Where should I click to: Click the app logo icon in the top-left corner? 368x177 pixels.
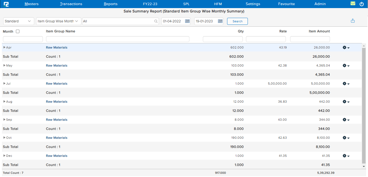[x=6, y=4]
